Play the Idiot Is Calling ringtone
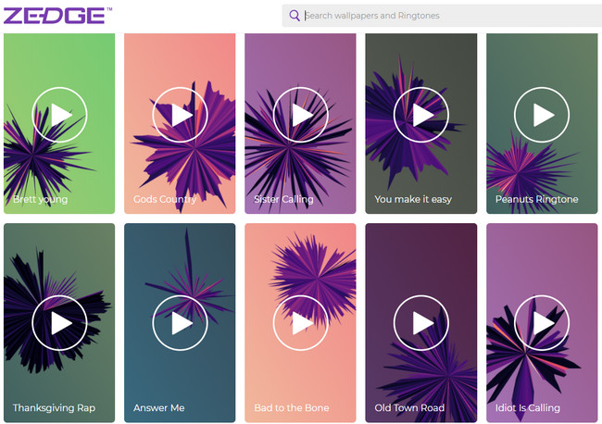Screen dimensions: 602x424 coord(541,322)
